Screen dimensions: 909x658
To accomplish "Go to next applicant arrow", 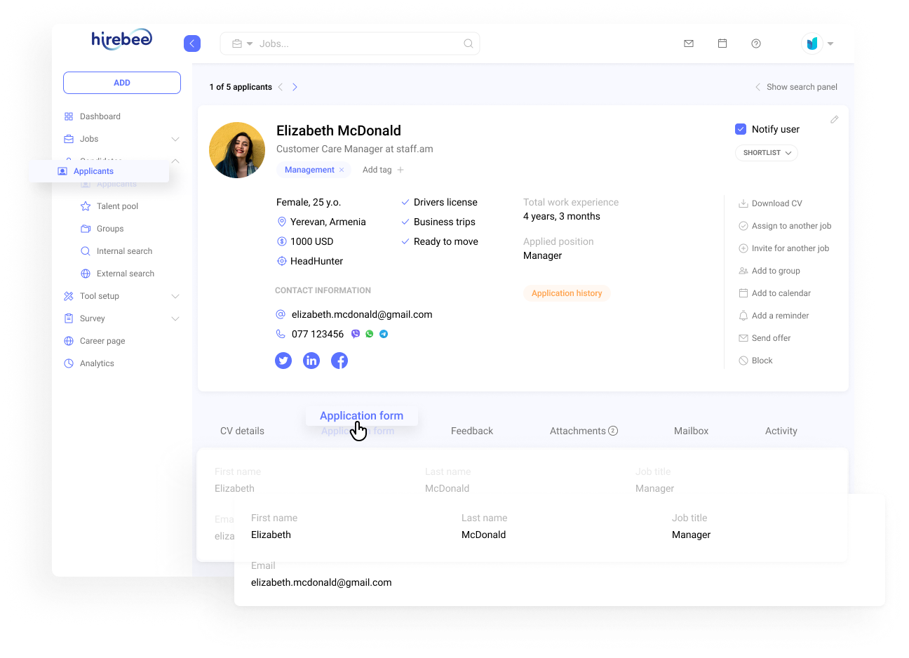I will 295,87.
